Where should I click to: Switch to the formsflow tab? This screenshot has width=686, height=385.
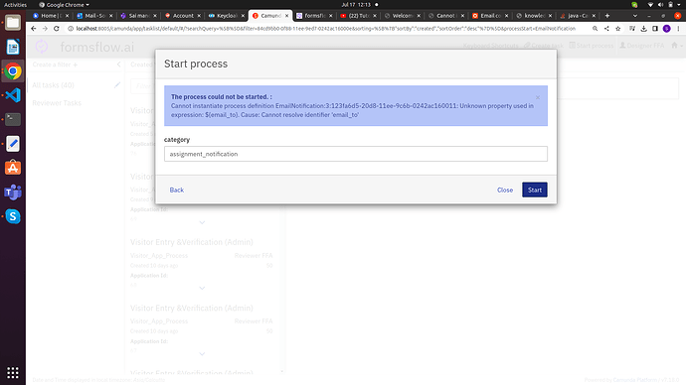(x=314, y=15)
